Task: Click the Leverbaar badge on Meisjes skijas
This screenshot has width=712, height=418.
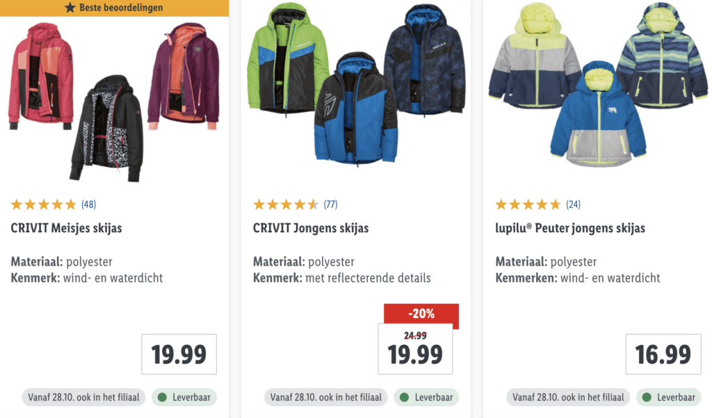Action: [184, 398]
